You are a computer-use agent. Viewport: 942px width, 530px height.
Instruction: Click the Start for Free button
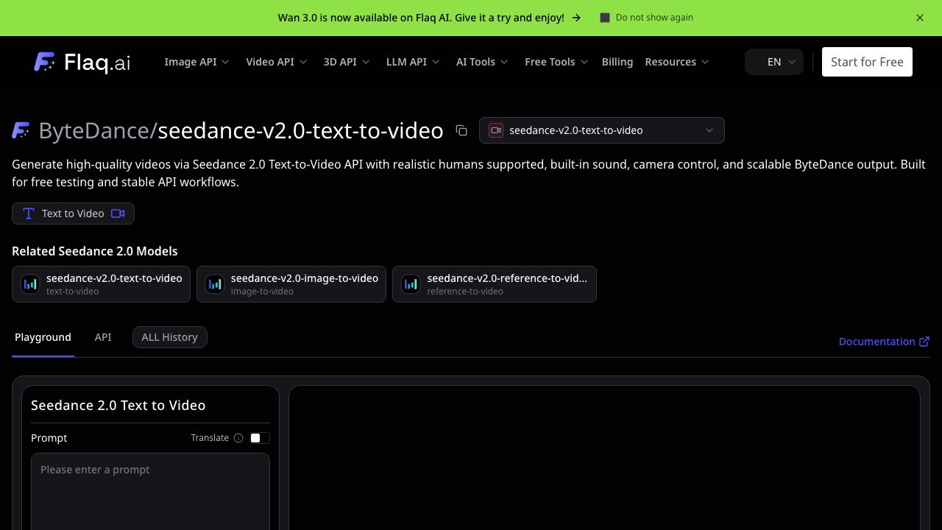pyautogui.click(x=867, y=62)
